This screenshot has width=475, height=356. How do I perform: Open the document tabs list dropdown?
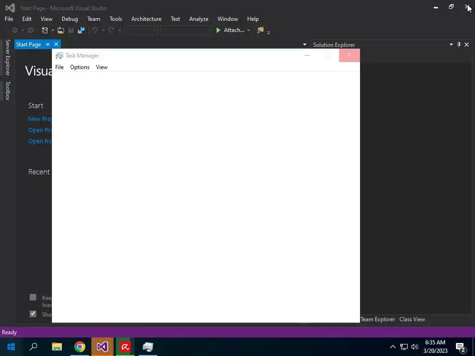click(304, 44)
